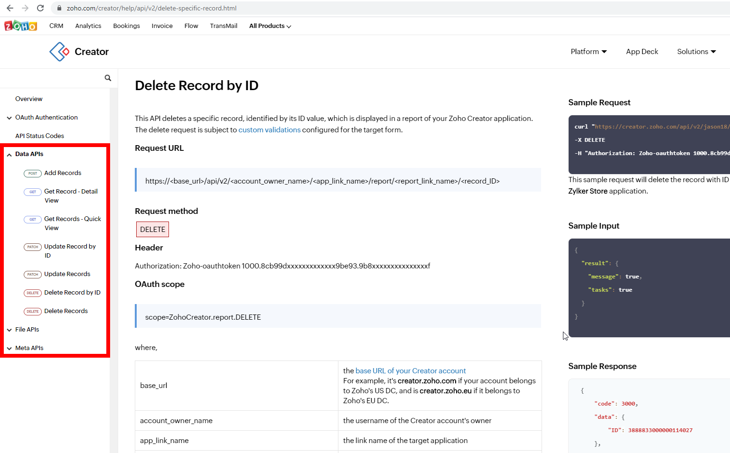Click PATCH badge beside Update Records
The width and height of the screenshot is (730, 453).
click(32, 275)
